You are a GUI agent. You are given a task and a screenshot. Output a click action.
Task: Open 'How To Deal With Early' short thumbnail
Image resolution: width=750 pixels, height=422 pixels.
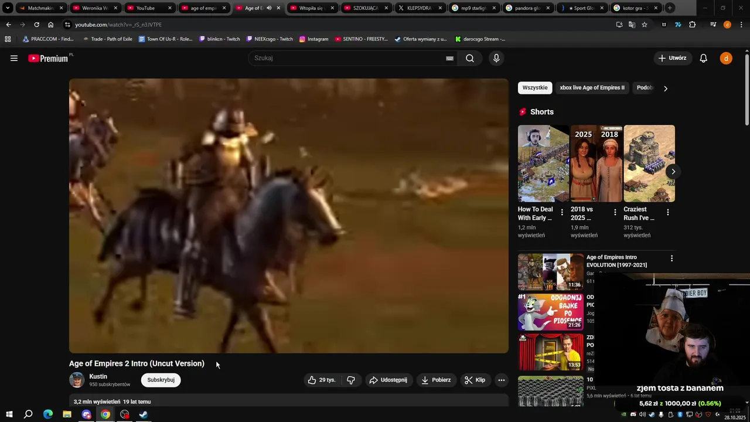(x=543, y=164)
